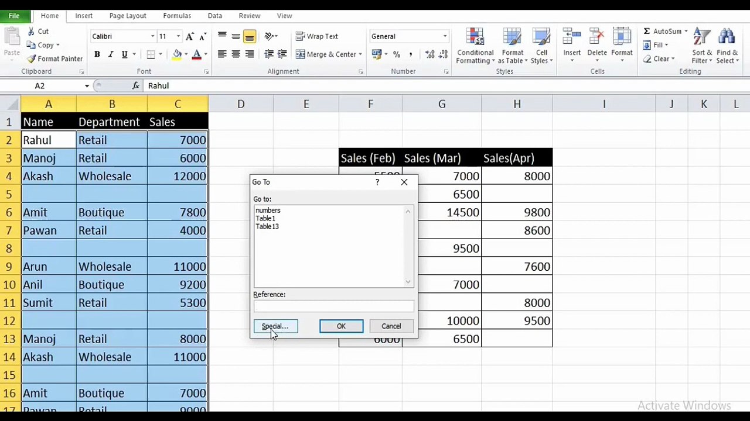Switch to the Page Layout tab
The width and height of the screenshot is (750, 421).
(x=128, y=16)
